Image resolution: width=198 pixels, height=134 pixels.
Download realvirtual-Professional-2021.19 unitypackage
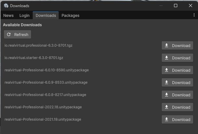pyautogui.click(x=177, y=119)
